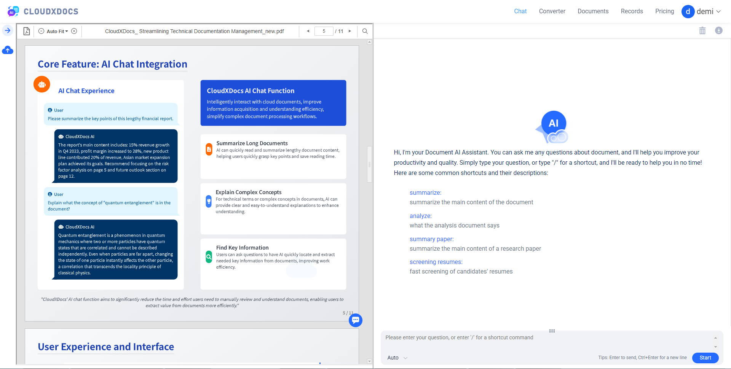Screen dimensions: 731x369
Task: Click the orange robot icon in PDF page
Action: tap(42, 84)
